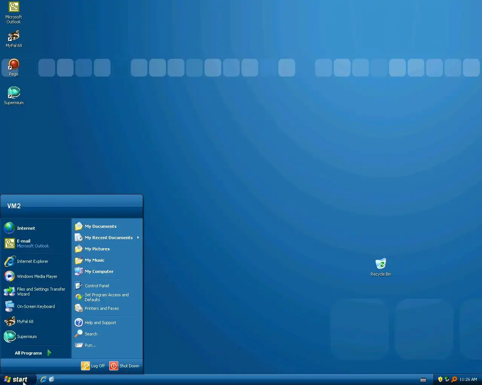Start Files and Settings Transfer Wizard

pyautogui.click(x=35, y=291)
